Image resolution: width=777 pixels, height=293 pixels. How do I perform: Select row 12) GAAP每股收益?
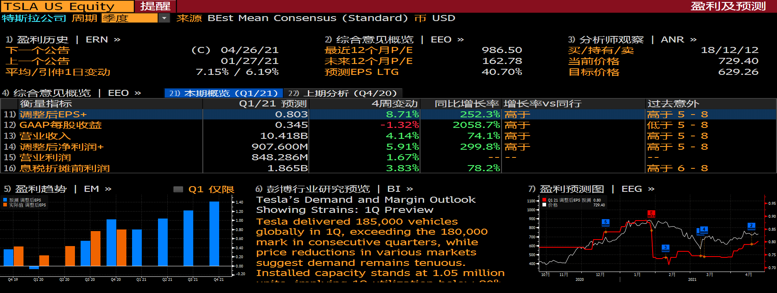[388, 125]
